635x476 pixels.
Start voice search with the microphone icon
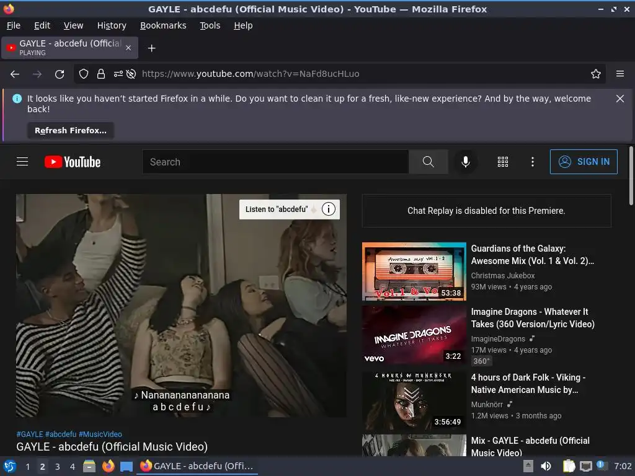click(466, 162)
